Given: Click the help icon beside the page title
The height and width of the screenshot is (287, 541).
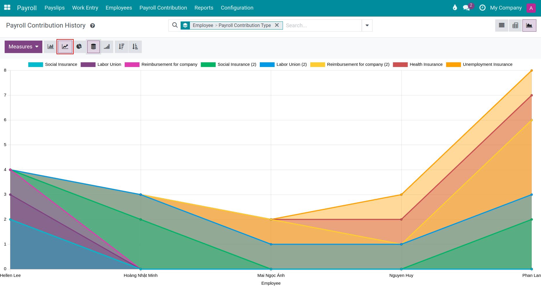Looking at the screenshot, I should pyautogui.click(x=92, y=26).
